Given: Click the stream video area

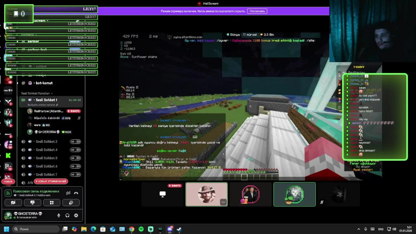Looking at the screenshot, I should point(250,106).
